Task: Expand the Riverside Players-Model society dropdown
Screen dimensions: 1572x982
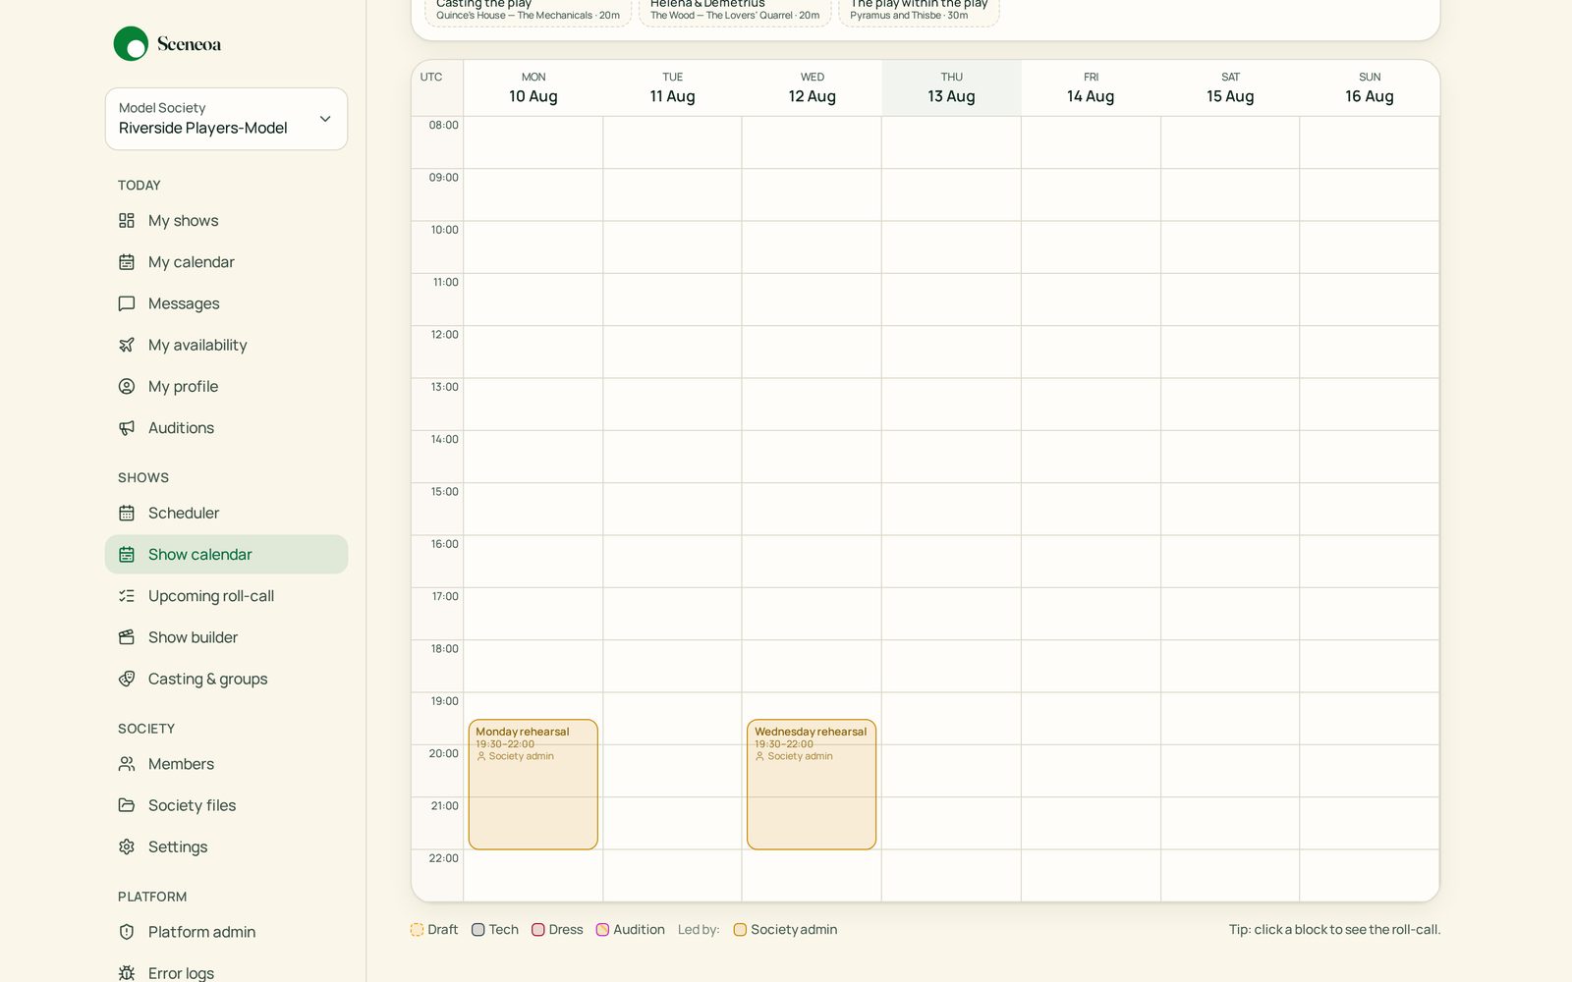Action: tap(226, 119)
